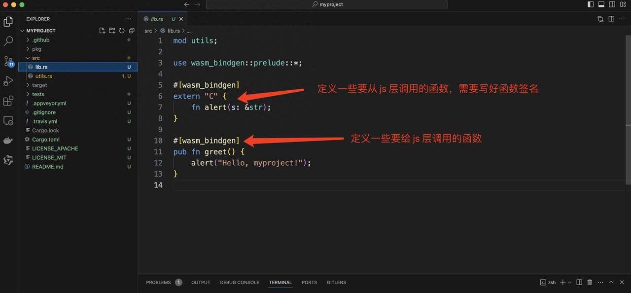Viewport: 631px width, 293px height.
Task: Click the myproject command center search box
Action: pyautogui.click(x=327, y=4)
